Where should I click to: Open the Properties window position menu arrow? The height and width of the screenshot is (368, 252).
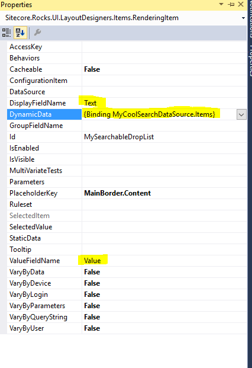click(221, 4)
